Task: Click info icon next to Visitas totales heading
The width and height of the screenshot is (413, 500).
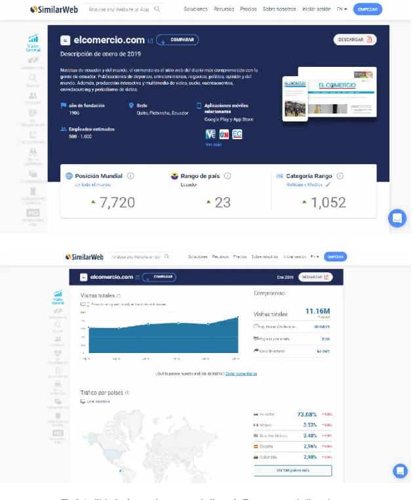Action: point(119,296)
